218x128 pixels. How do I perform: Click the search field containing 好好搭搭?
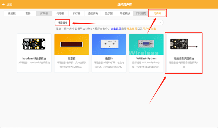109,23
